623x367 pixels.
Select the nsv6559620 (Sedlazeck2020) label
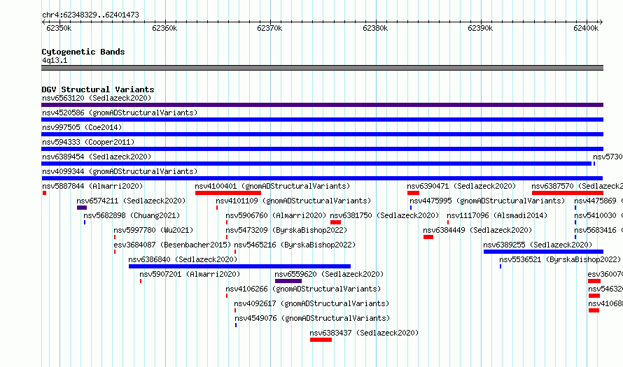coord(329,274)
